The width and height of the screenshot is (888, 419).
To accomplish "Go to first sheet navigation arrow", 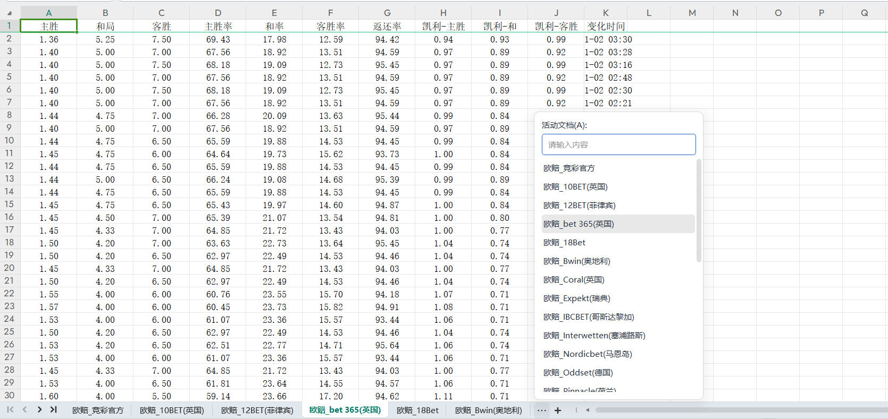I will (10, 409).
